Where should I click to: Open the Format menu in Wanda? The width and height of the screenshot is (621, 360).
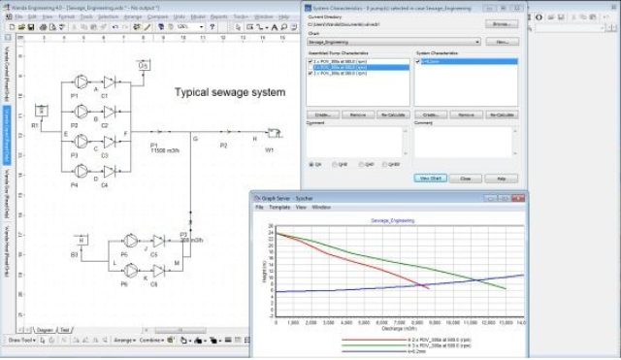[66, 17]
